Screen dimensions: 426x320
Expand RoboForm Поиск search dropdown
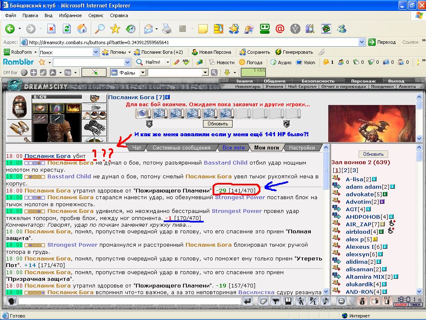96,52
